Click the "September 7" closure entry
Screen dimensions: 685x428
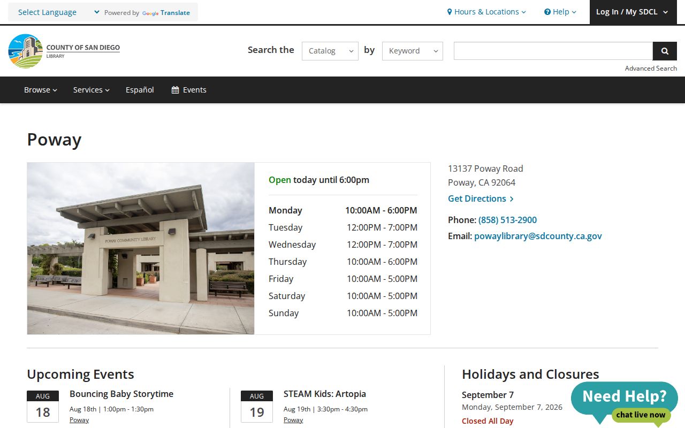[x=488, y=395]
